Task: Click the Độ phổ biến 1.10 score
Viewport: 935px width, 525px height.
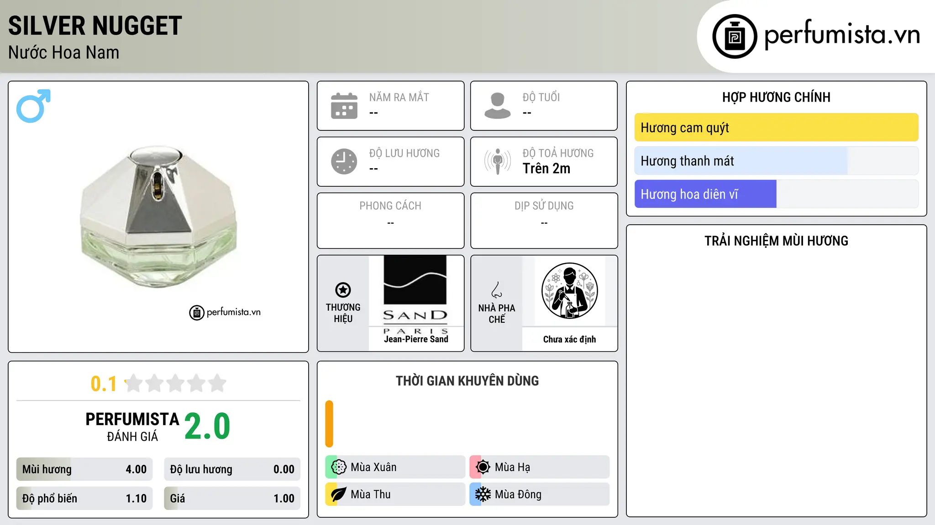Action: pos(84,499)
